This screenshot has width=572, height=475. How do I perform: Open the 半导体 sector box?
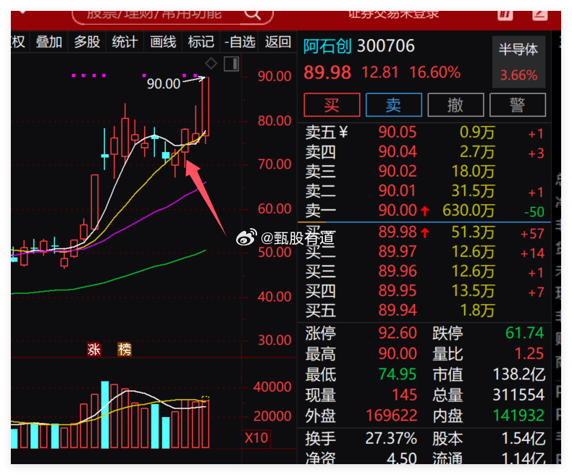[518, 62]
